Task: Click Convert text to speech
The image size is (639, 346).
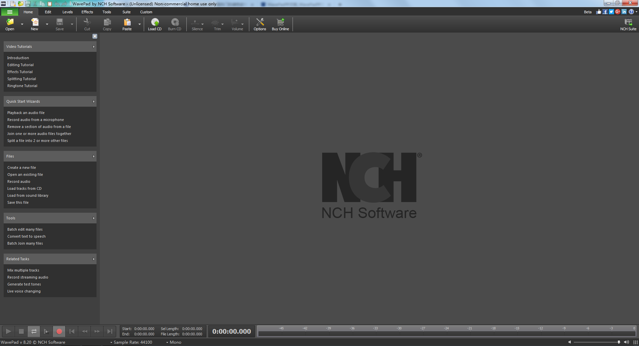Action: 27,237
